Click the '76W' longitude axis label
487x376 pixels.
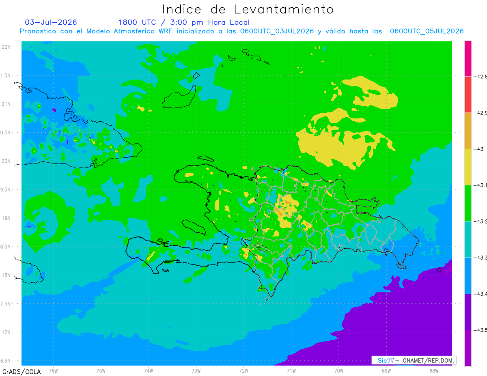(x=53, y=370)
